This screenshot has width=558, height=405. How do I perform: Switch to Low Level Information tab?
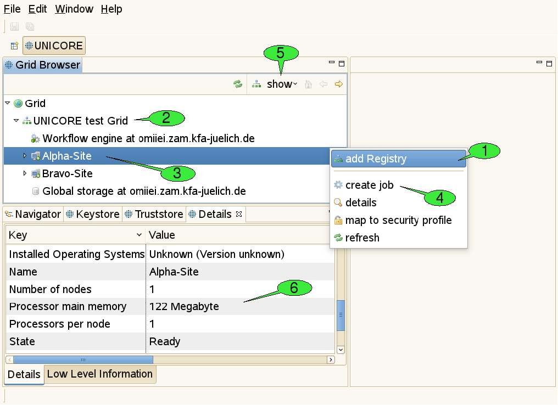(x=100, y=374)
